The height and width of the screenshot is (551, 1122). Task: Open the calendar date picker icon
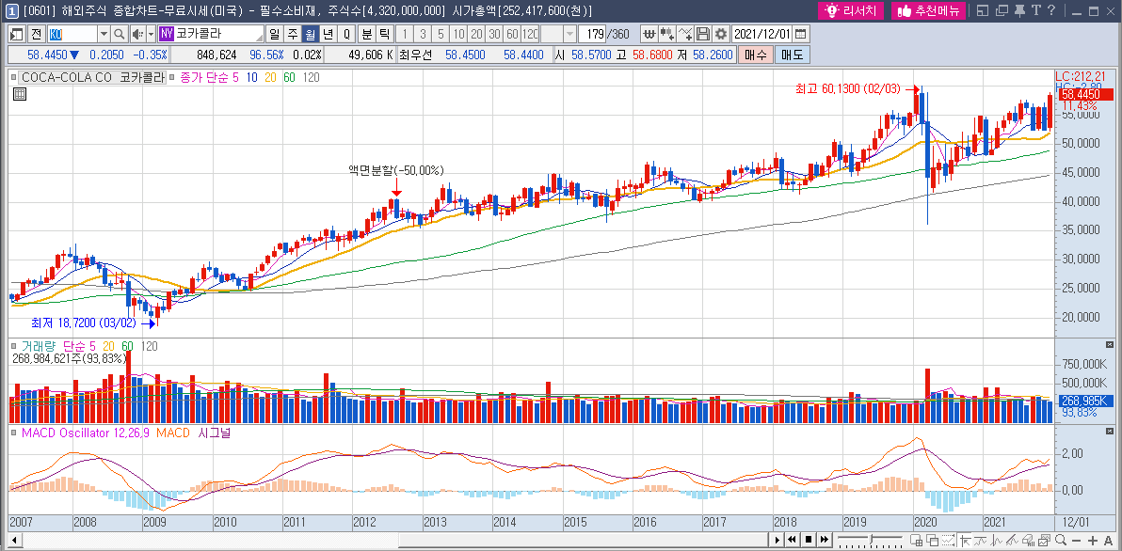click(801, 34)
